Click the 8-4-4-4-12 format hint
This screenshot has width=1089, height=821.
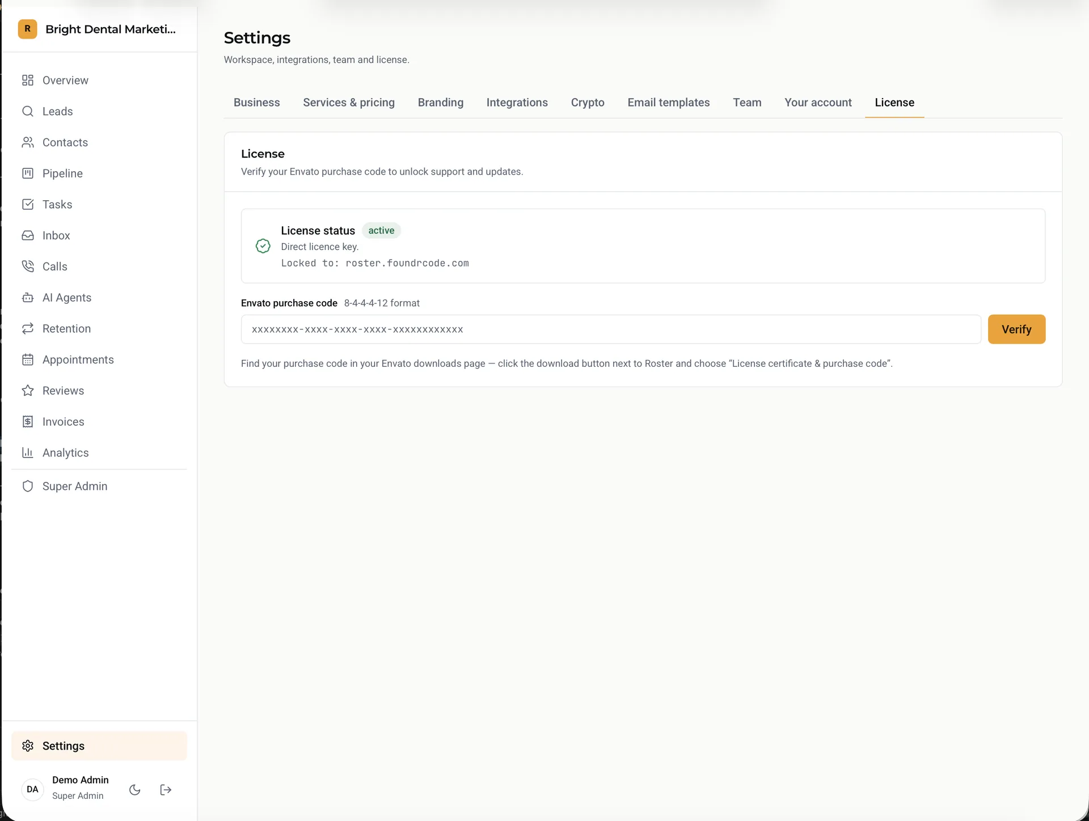pyautogui.click(x=382, y=303)
